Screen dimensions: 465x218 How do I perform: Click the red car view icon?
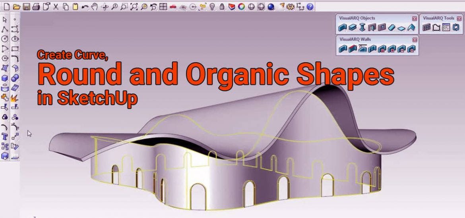tap(173, 7)
